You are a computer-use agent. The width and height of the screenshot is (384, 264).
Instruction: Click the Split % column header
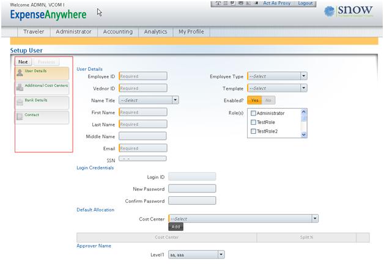click(x=306, y=237)
